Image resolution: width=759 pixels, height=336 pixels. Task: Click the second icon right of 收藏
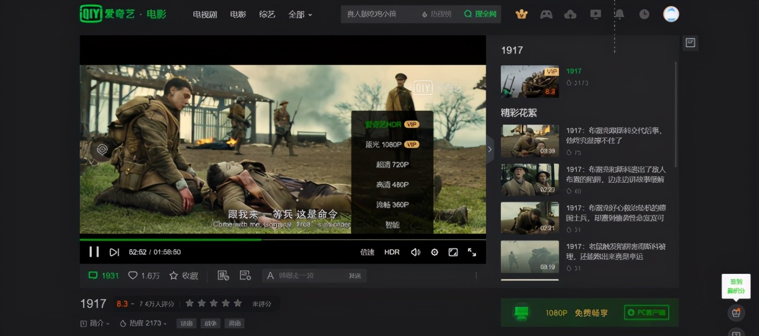pyautogui.click(x=245, y=276)
